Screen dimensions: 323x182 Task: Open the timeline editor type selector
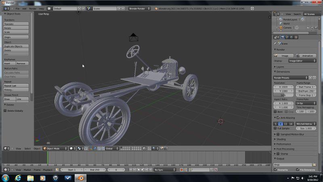pos(6,170)
